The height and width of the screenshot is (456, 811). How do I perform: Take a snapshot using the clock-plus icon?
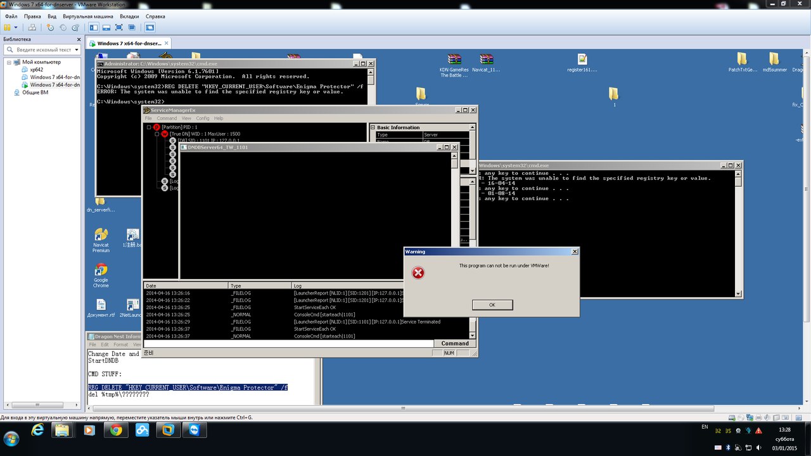tap(50, 28)
